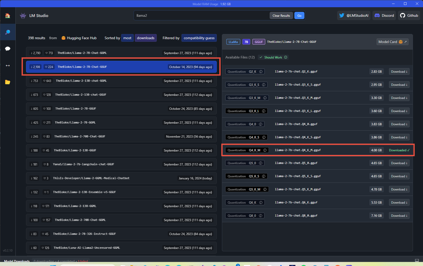This screenshot has width=423, height=266.
Task: Show info for Q4_K_S quantization
Action: [x=264, y=137]
